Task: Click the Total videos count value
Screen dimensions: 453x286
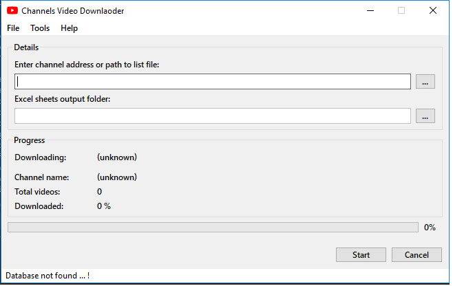Action: (x=99, y=192)
